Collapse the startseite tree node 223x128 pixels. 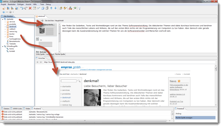tap(3, 19)
